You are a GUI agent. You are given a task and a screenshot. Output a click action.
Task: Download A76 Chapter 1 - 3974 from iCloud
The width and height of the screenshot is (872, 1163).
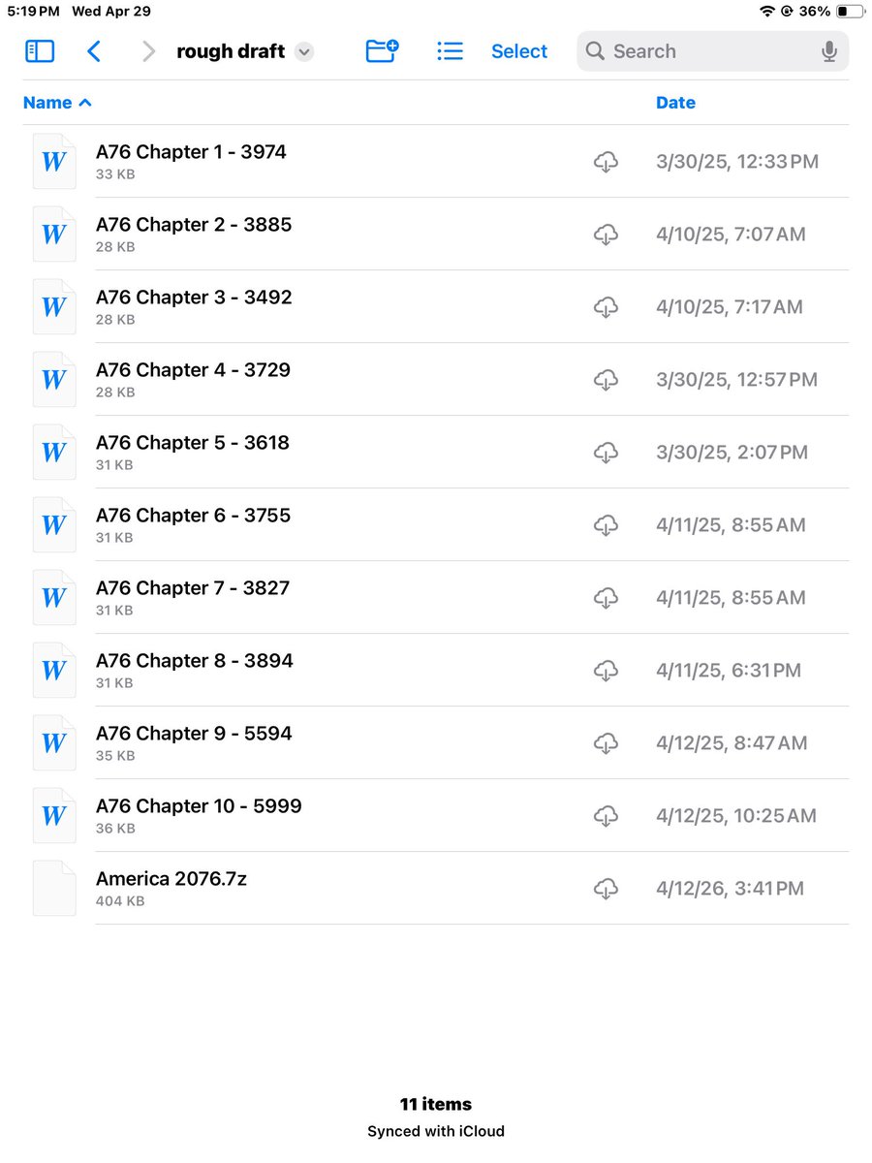point(606,162)
